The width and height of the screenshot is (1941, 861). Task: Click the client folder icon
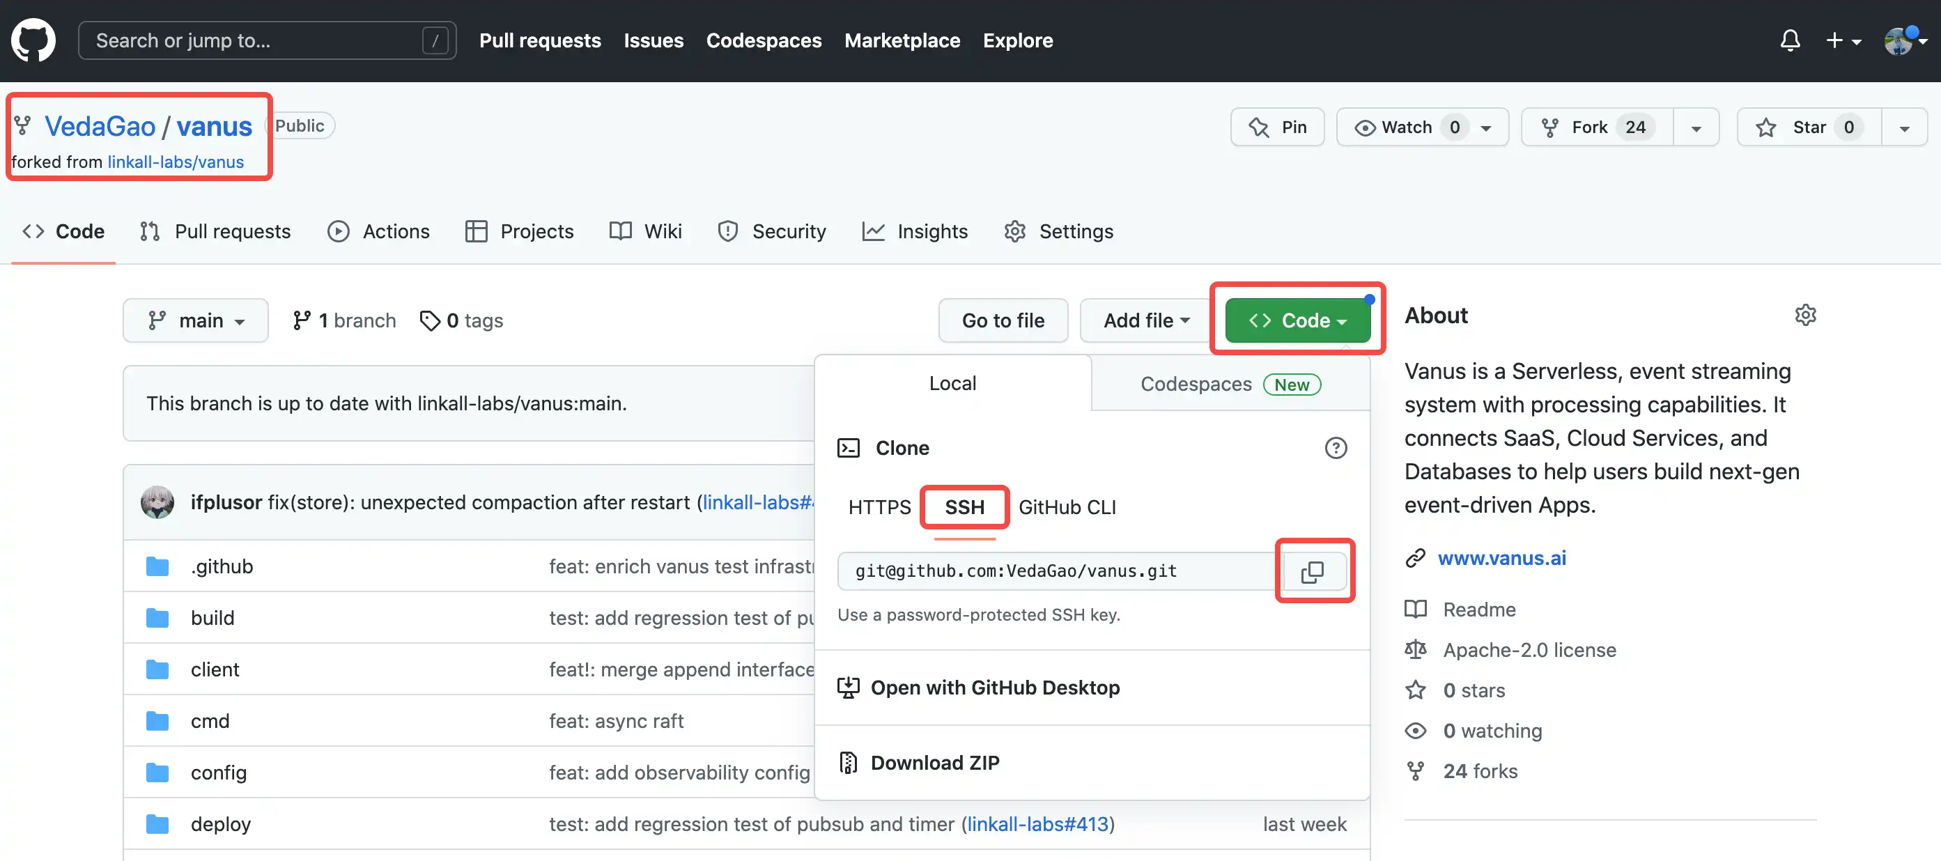click(157, 669)
